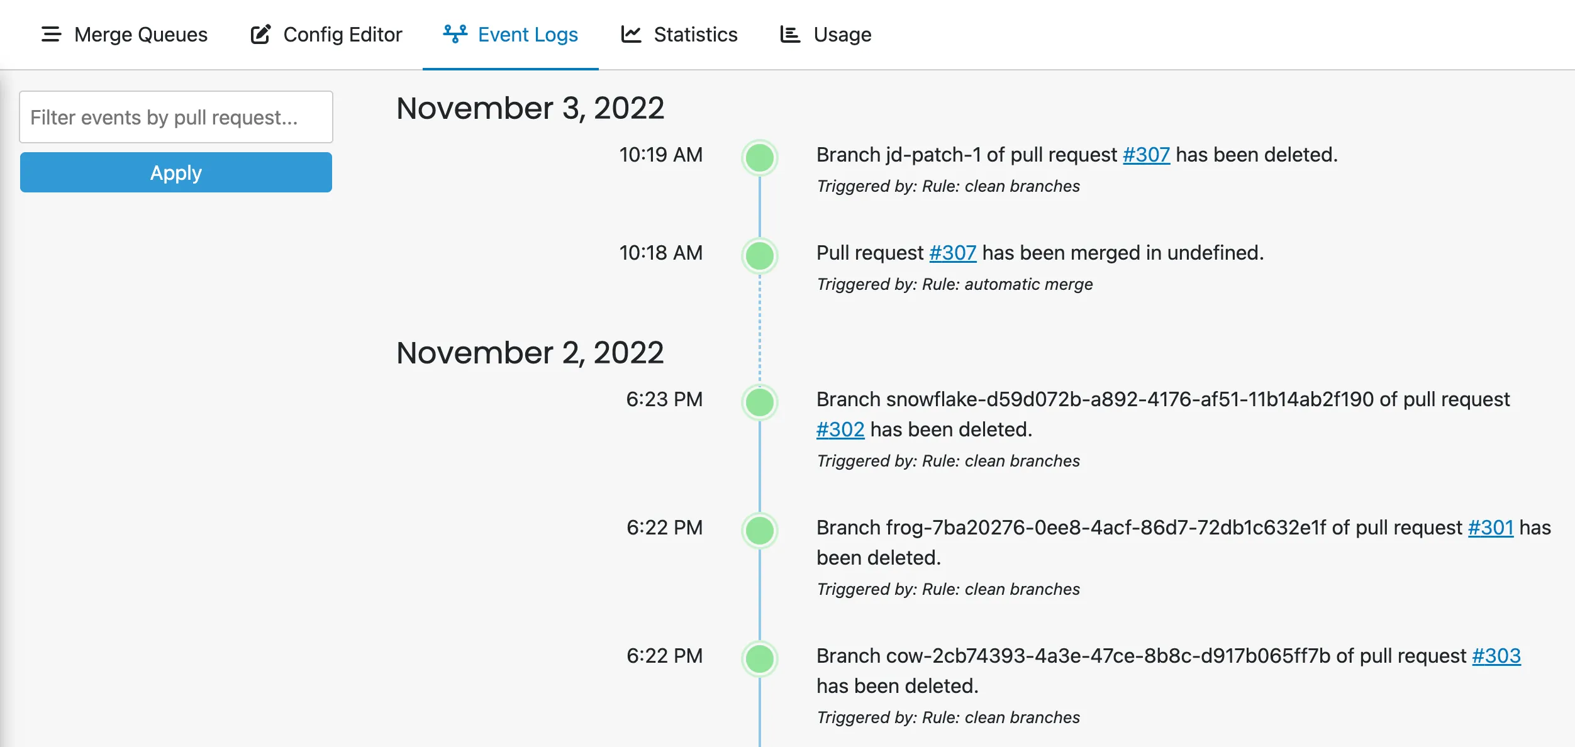The height and width of the screenshot is (747, 1575).
Task: Select the 6:23 PM timeline marker
Action: [760, 402]
